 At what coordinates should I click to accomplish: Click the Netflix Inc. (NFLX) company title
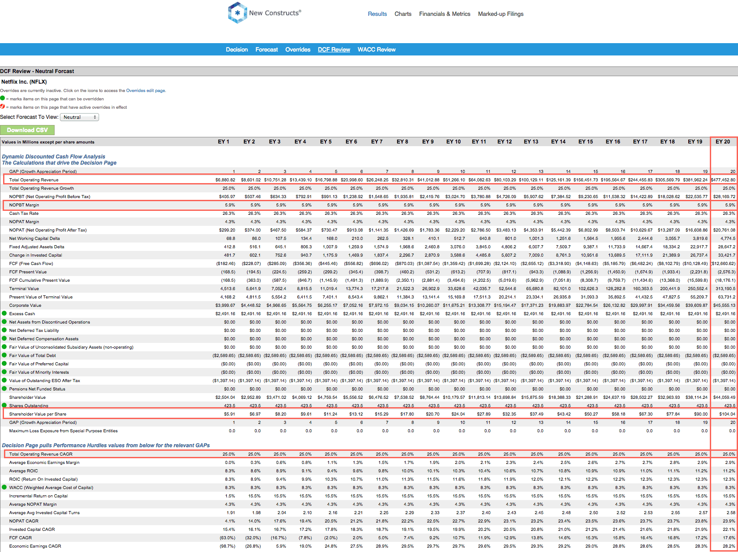pyautogui.click(x=24, y=82)
